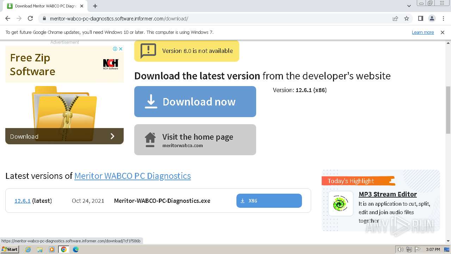Click Visit the home page button
451x254 pixels.
pos(195,140)
